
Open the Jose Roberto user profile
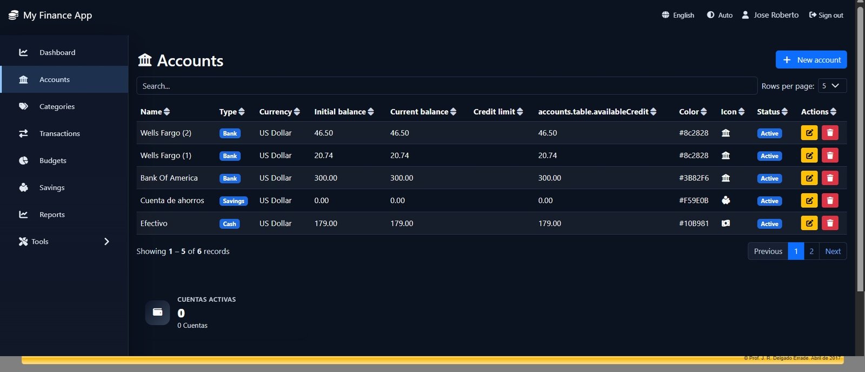(x=770, y=15)
